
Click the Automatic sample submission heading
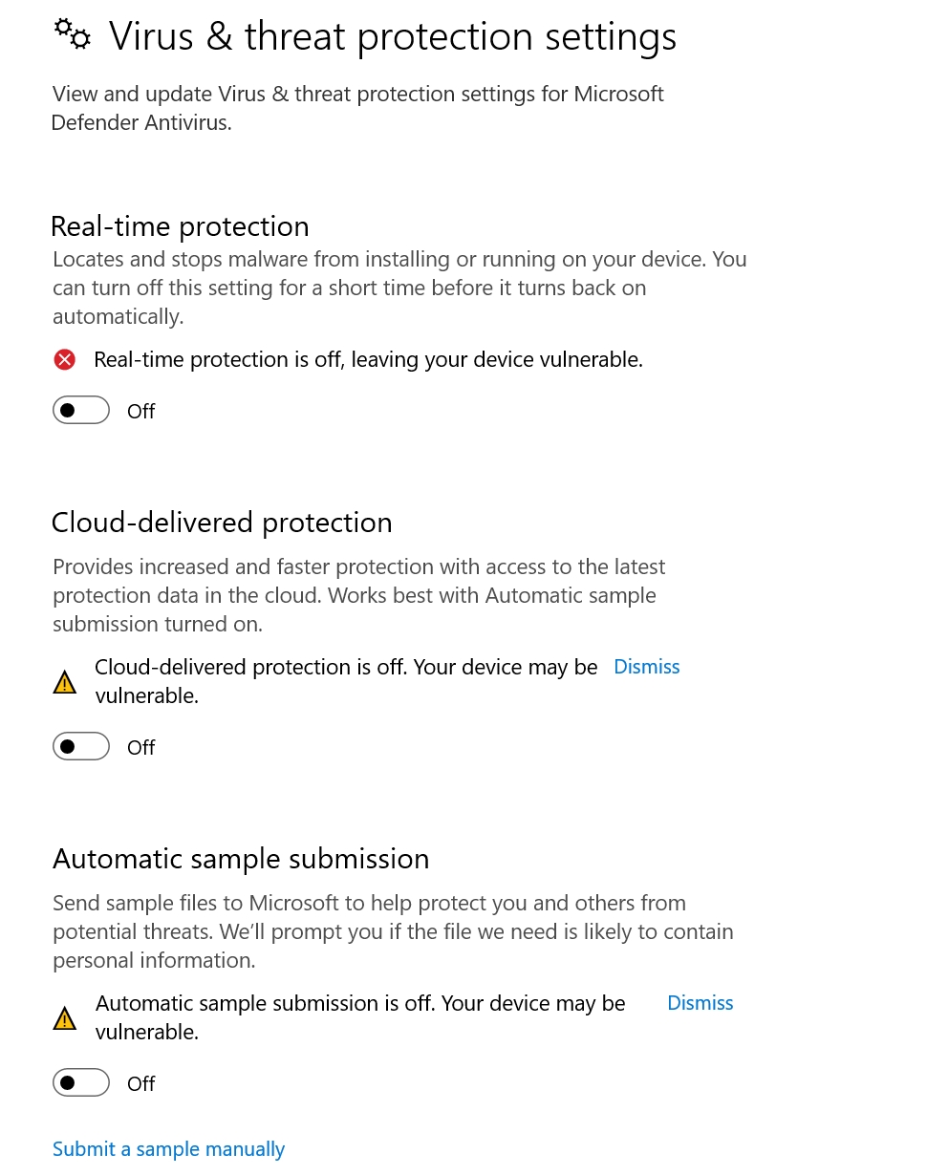click(241, 859)
